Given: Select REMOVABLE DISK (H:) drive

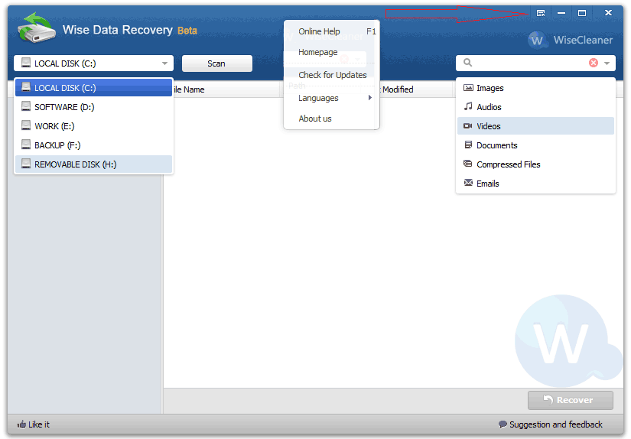Looking at the screenshot, I should pos(94,164).
